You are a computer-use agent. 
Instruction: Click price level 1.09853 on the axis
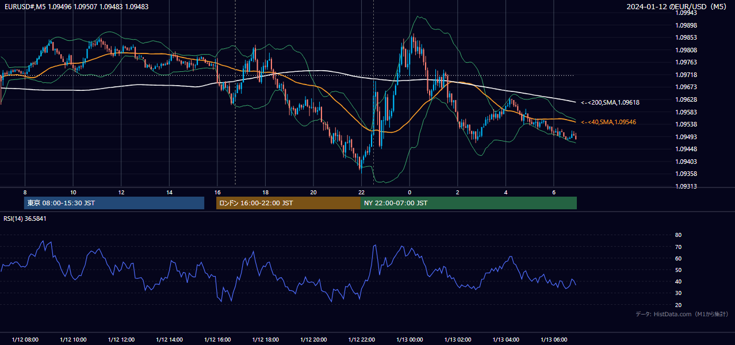point(687,37)
